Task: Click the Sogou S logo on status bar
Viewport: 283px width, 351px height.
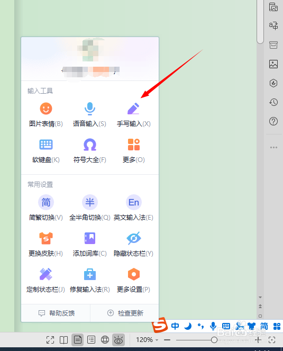Action: point(160,325)
